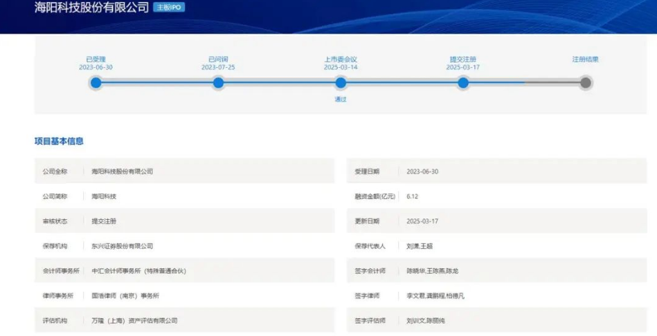Click the 签字评估师 field label
The width and height of the screenshot is (657, 336).
370,321
